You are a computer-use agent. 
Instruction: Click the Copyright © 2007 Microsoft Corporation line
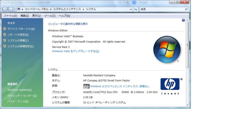(89, 42)
